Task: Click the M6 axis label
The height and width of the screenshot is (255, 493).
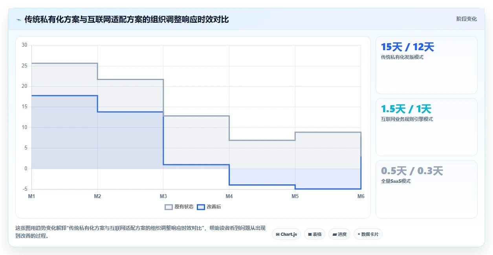Action: (361, 196)
